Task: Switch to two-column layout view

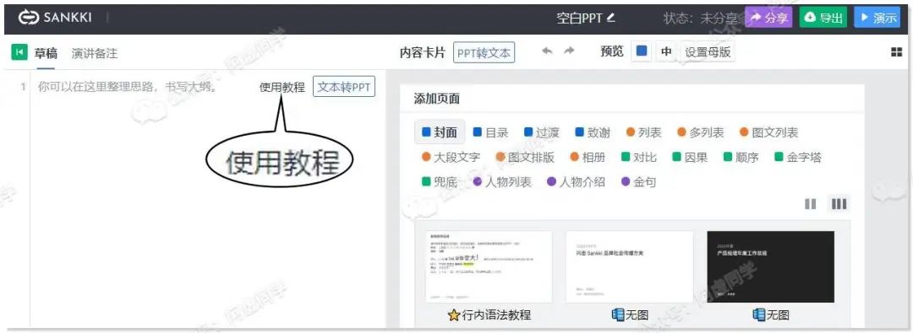Action: (811, 204)
